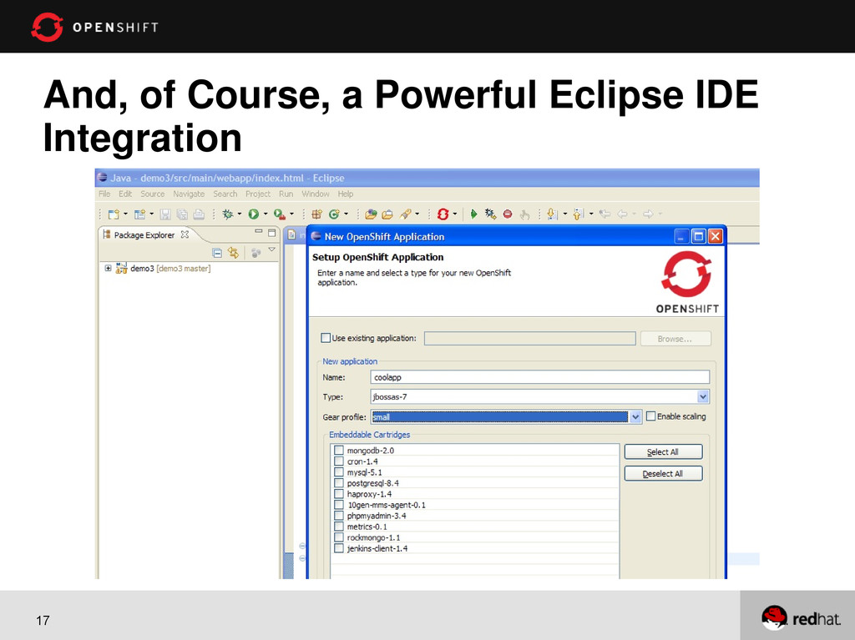Click the New file wizard toolbar icon
The width and height of the screenshot is (855, 640).
click(x=113, y=214)
